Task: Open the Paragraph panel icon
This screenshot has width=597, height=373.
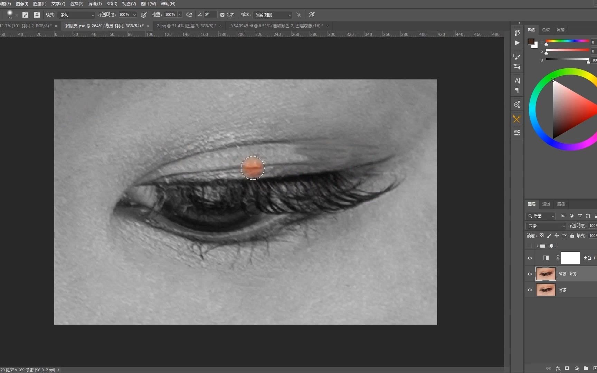Action: 517,90
